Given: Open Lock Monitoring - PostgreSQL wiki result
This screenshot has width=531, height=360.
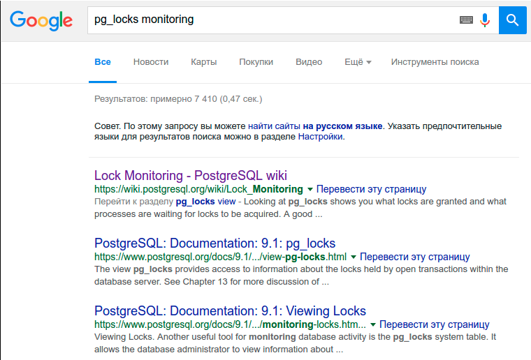Looking at the screenshot, I should 190,175.
